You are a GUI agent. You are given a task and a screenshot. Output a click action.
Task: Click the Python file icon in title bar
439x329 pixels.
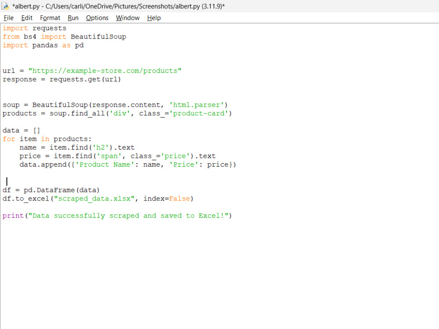point(5,6)
